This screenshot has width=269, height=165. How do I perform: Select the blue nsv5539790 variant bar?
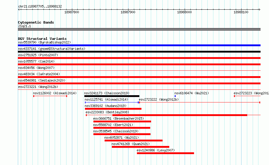(x=139, y=45)
